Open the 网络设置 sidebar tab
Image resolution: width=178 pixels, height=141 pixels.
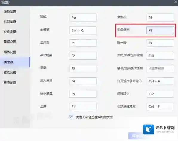point(10,52)
